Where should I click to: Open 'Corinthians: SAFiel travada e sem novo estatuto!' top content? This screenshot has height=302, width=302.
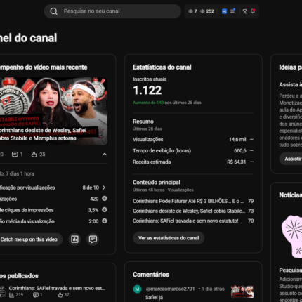[185, 221]
